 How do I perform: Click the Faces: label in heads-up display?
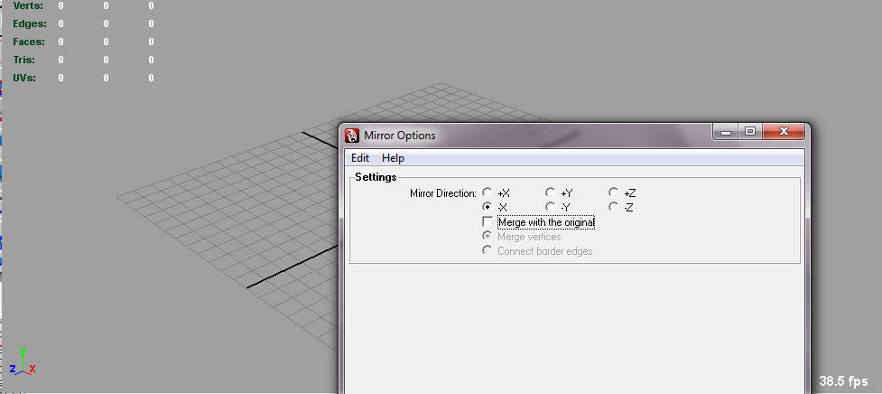click(29, 42)
